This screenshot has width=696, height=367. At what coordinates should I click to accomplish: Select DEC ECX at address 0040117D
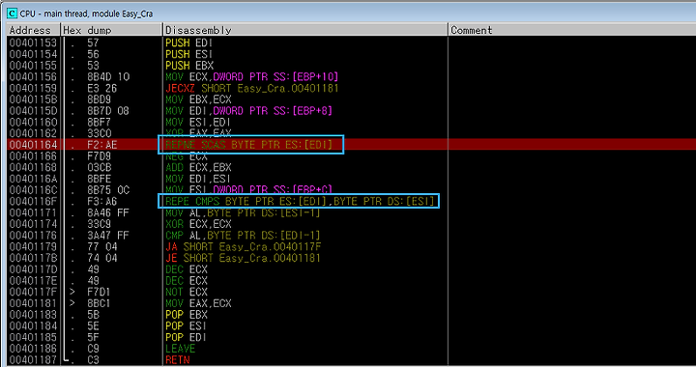[187, 269]
